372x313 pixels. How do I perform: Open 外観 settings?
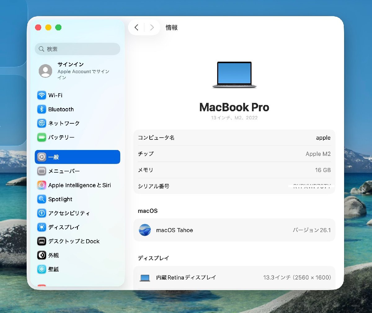coord(77,255)
